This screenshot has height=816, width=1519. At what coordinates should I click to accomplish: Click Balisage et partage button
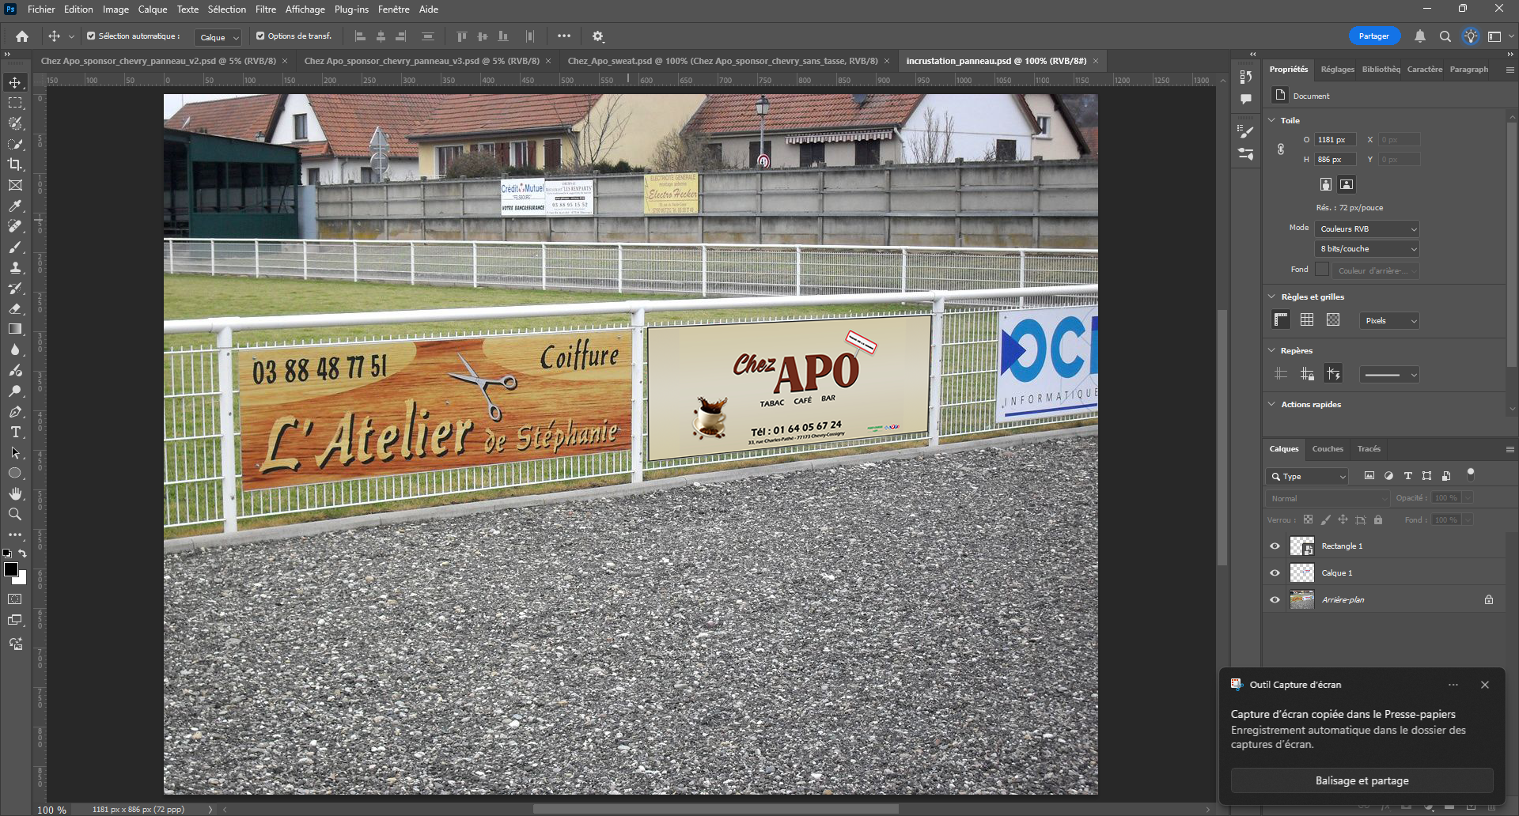coord(1362,780)
